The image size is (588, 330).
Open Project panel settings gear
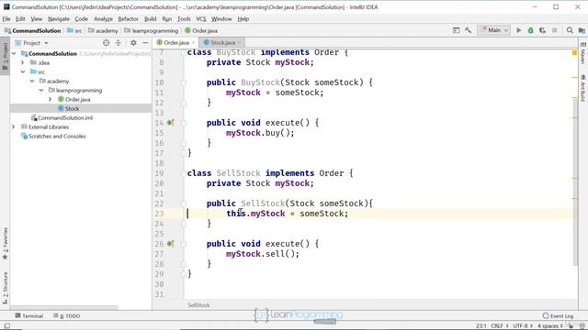pyautogui.click(x=133, y=43)
